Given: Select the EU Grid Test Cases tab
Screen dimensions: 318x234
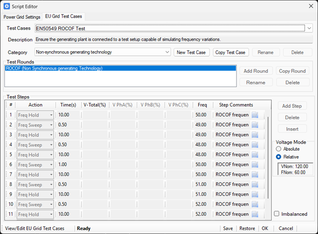Looking at the screenshot, I should [x=63, y=17].
